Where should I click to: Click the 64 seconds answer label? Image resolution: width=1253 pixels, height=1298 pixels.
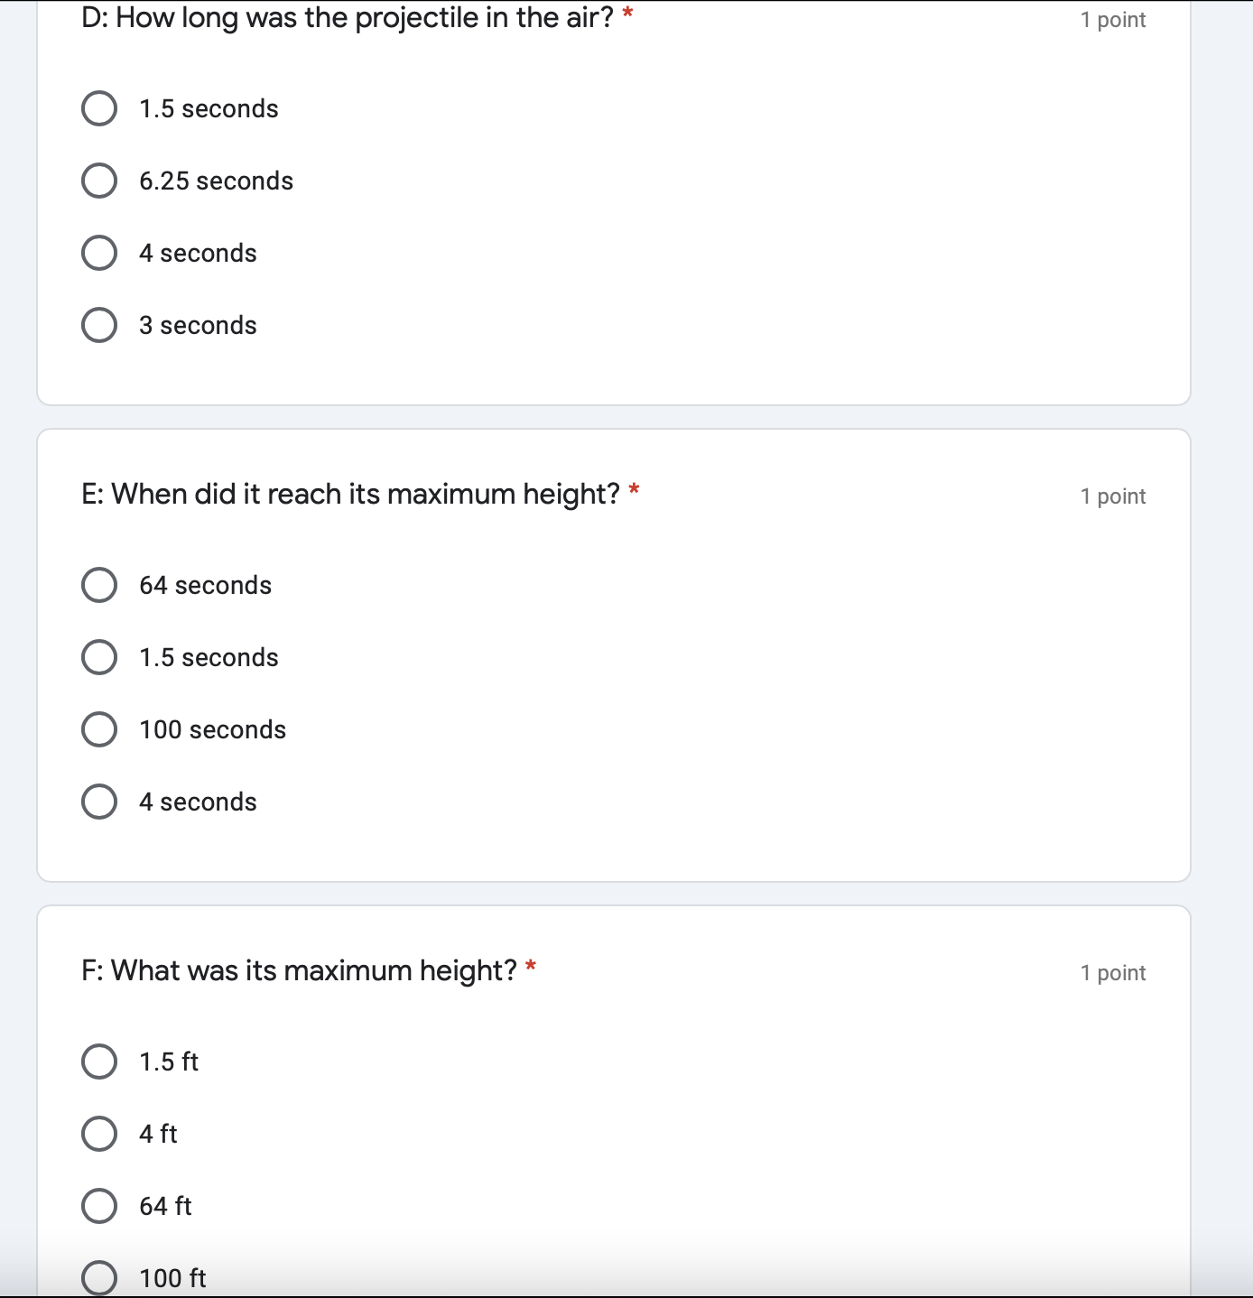[x=205, y=586]
